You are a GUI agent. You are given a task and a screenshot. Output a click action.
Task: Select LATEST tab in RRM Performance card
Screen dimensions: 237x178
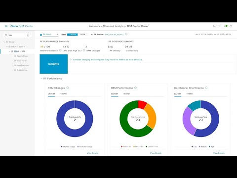pos(115,94)
